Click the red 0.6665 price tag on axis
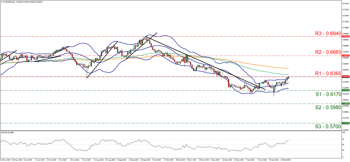Image resolution: width=350 pixels, height=162 pixels. click(344, 56)
